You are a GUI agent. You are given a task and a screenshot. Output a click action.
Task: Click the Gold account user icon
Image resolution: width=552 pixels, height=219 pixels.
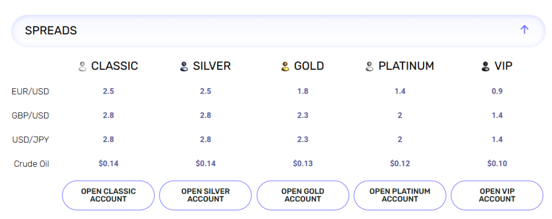tap(286, 67)
